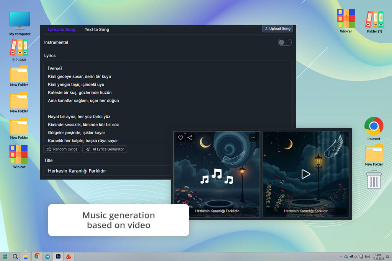Image resolution: width=392 pixels, height=261 pixels.
Task: Click the Upload Song button
Action: click(x=278, y=28)
